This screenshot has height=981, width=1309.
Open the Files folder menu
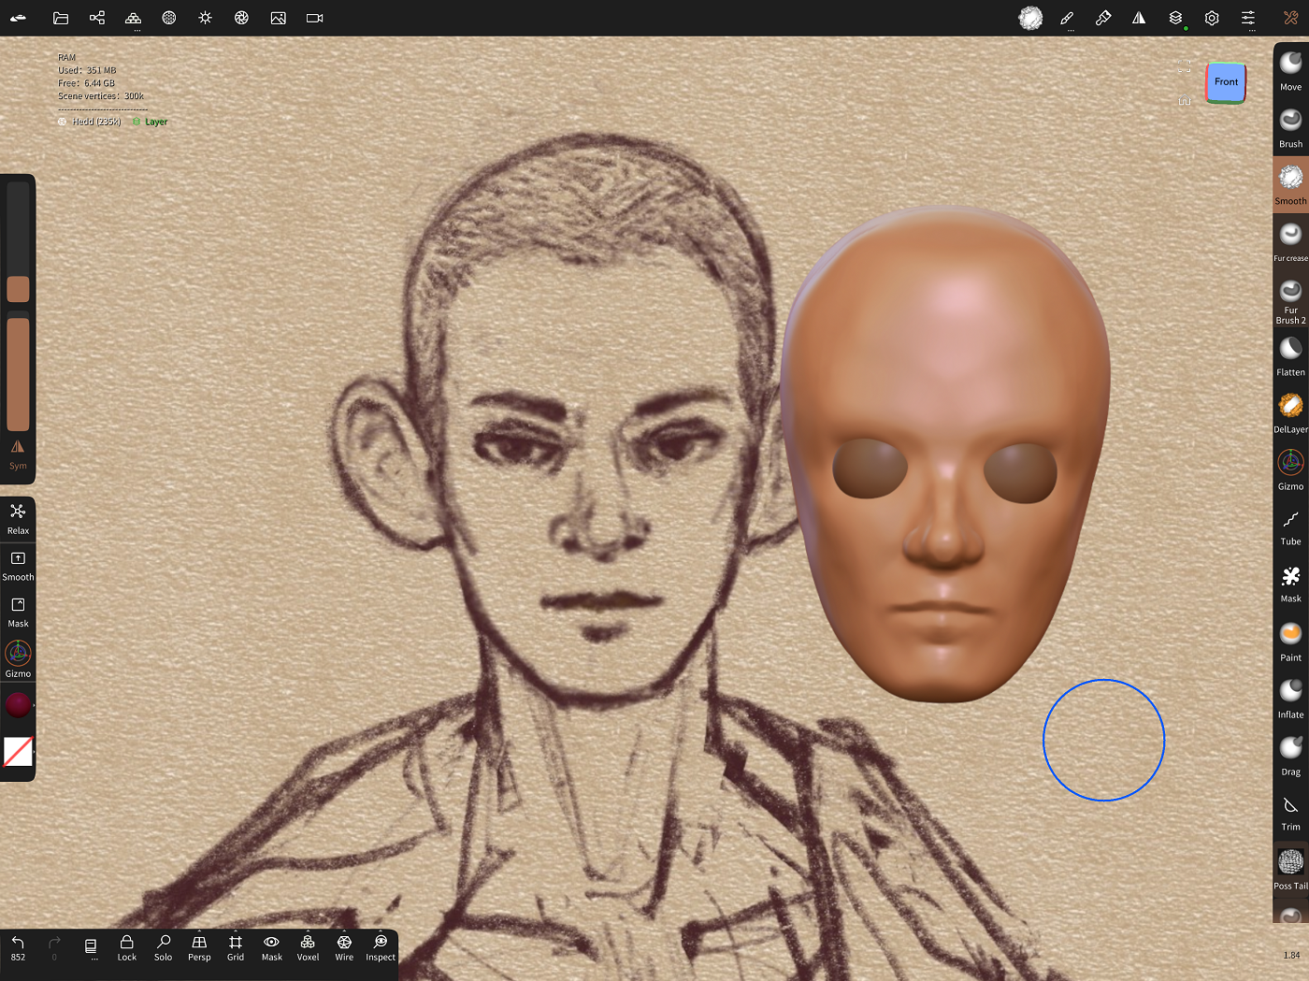[x=61, y=18]
